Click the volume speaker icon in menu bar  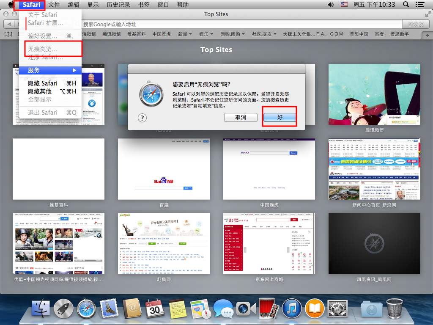[330, 4]
